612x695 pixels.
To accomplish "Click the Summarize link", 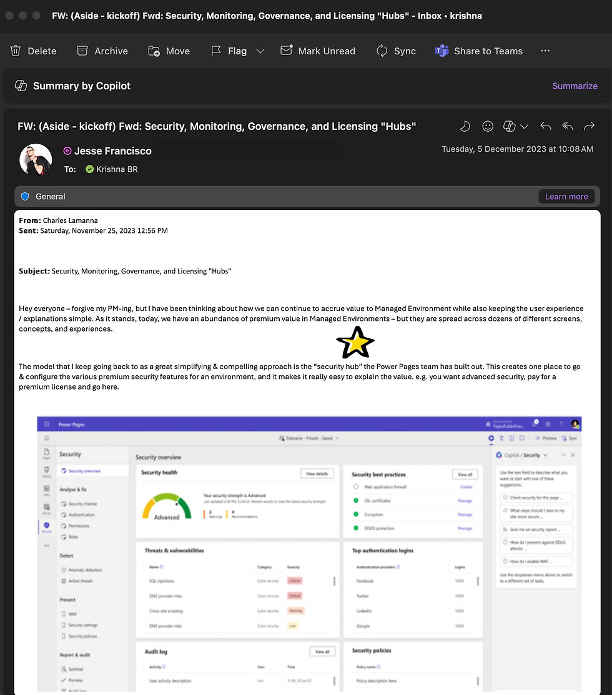I will click(x=575, y=86).
